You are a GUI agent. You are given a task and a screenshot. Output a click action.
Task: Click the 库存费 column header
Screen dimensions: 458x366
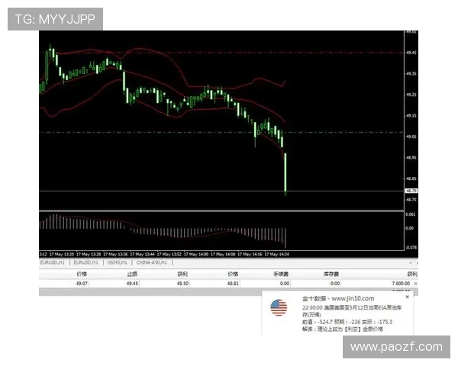(333, 273)
